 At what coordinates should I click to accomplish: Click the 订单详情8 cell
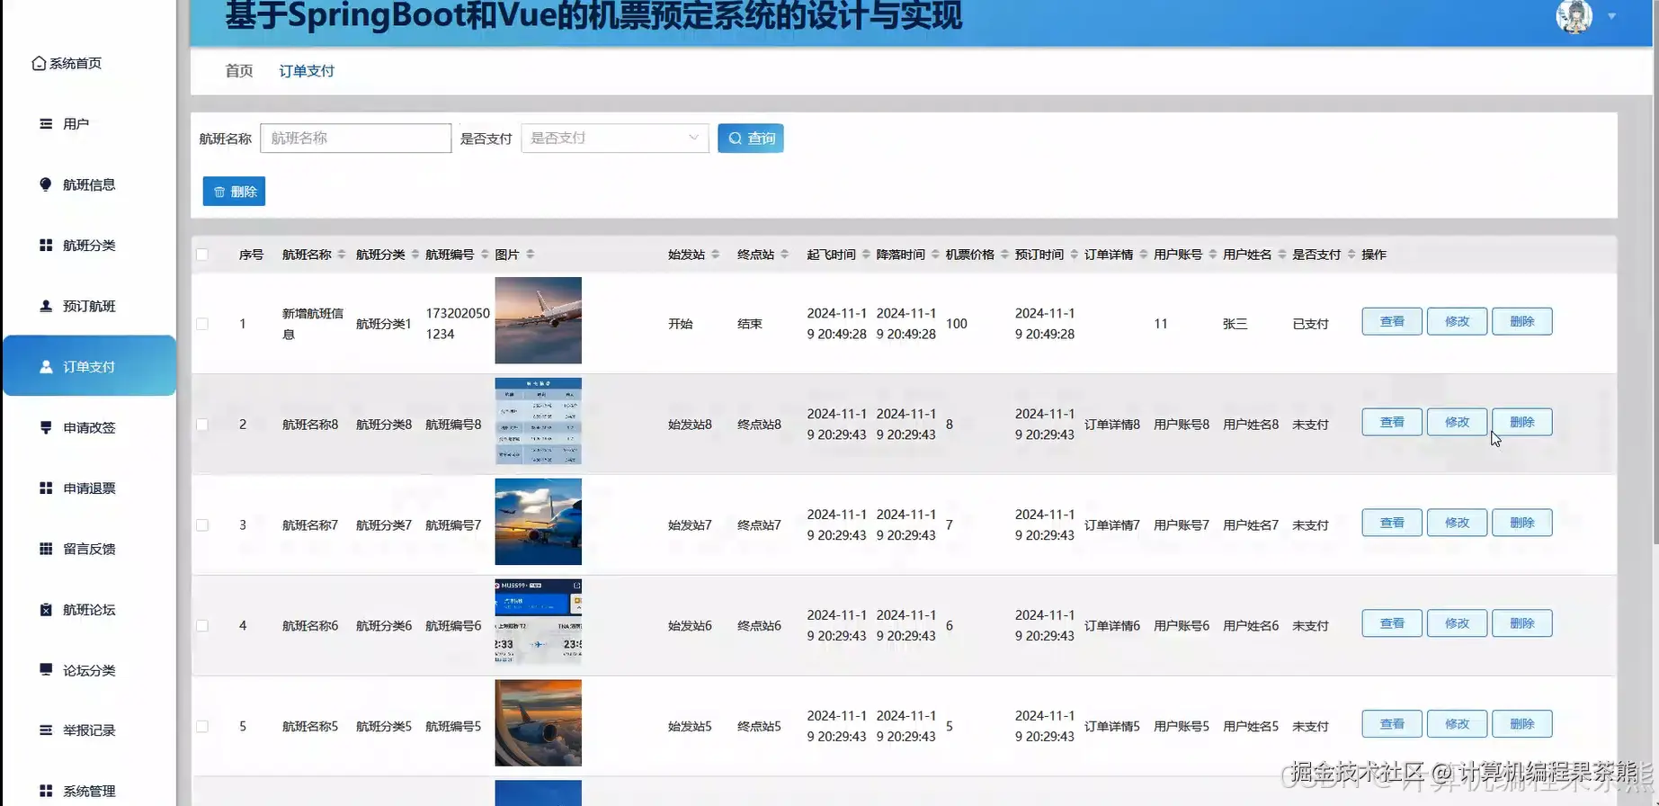coord(1112,425)
